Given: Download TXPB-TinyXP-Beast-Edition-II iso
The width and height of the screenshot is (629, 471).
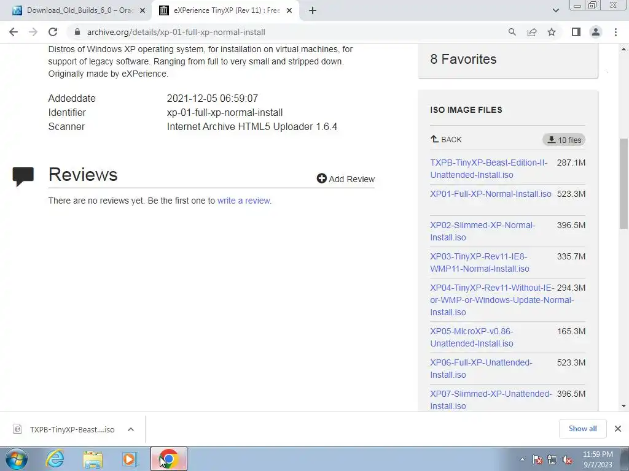Looking at the screenshot, I should [x=488, y=169].
